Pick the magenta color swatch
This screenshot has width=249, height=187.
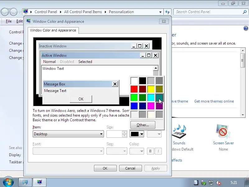pos(151,106)
